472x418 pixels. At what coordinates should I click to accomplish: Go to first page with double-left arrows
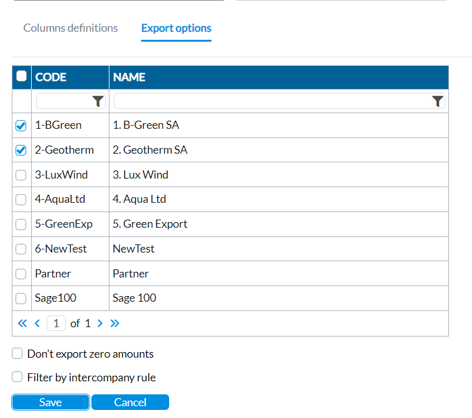tap(22, 323)
